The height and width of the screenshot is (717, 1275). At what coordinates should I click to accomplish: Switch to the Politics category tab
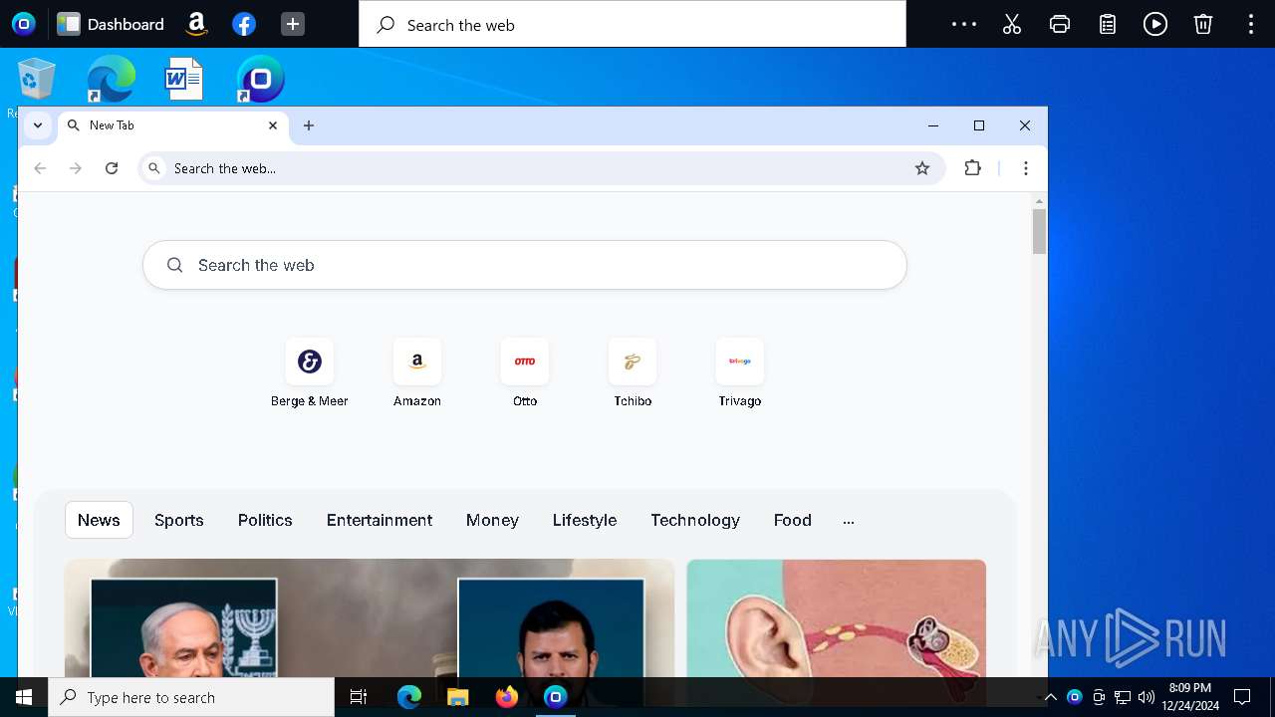pos(265,520)
